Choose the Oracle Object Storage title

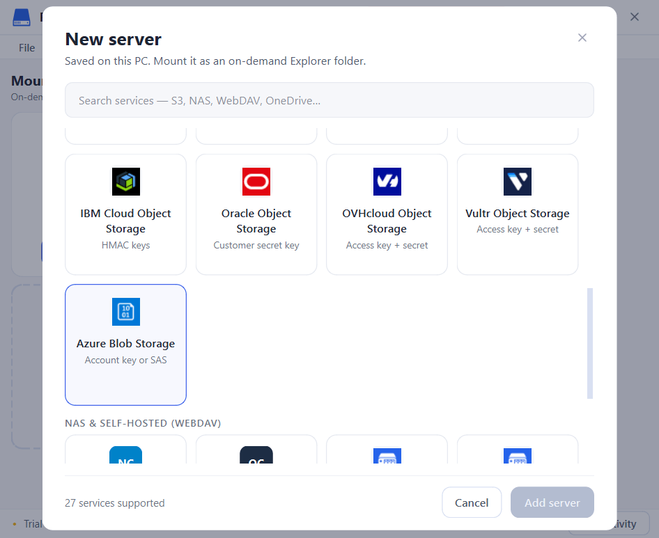(256, 221)
